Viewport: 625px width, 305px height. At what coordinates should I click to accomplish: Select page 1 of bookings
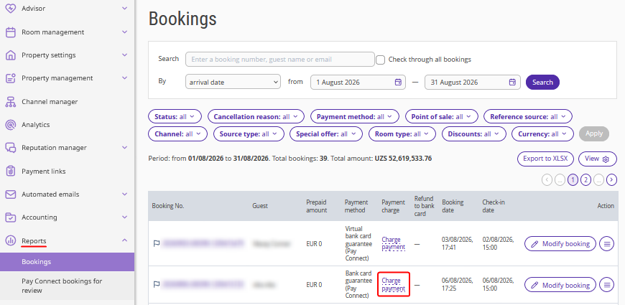(x=573, y=180)
